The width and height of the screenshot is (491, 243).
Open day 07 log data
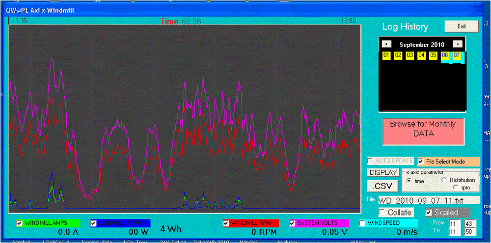[x=457, y=55]
